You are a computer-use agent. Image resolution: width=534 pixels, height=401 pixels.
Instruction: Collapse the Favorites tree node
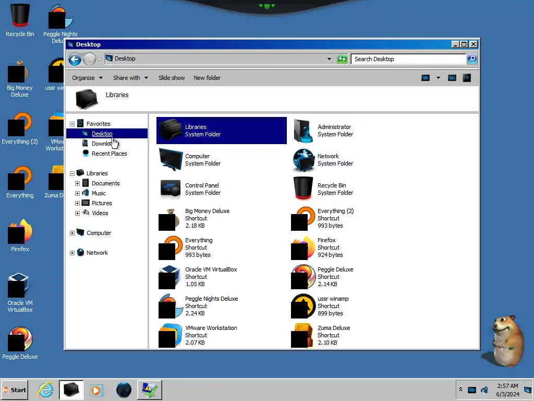pos(72,124)
